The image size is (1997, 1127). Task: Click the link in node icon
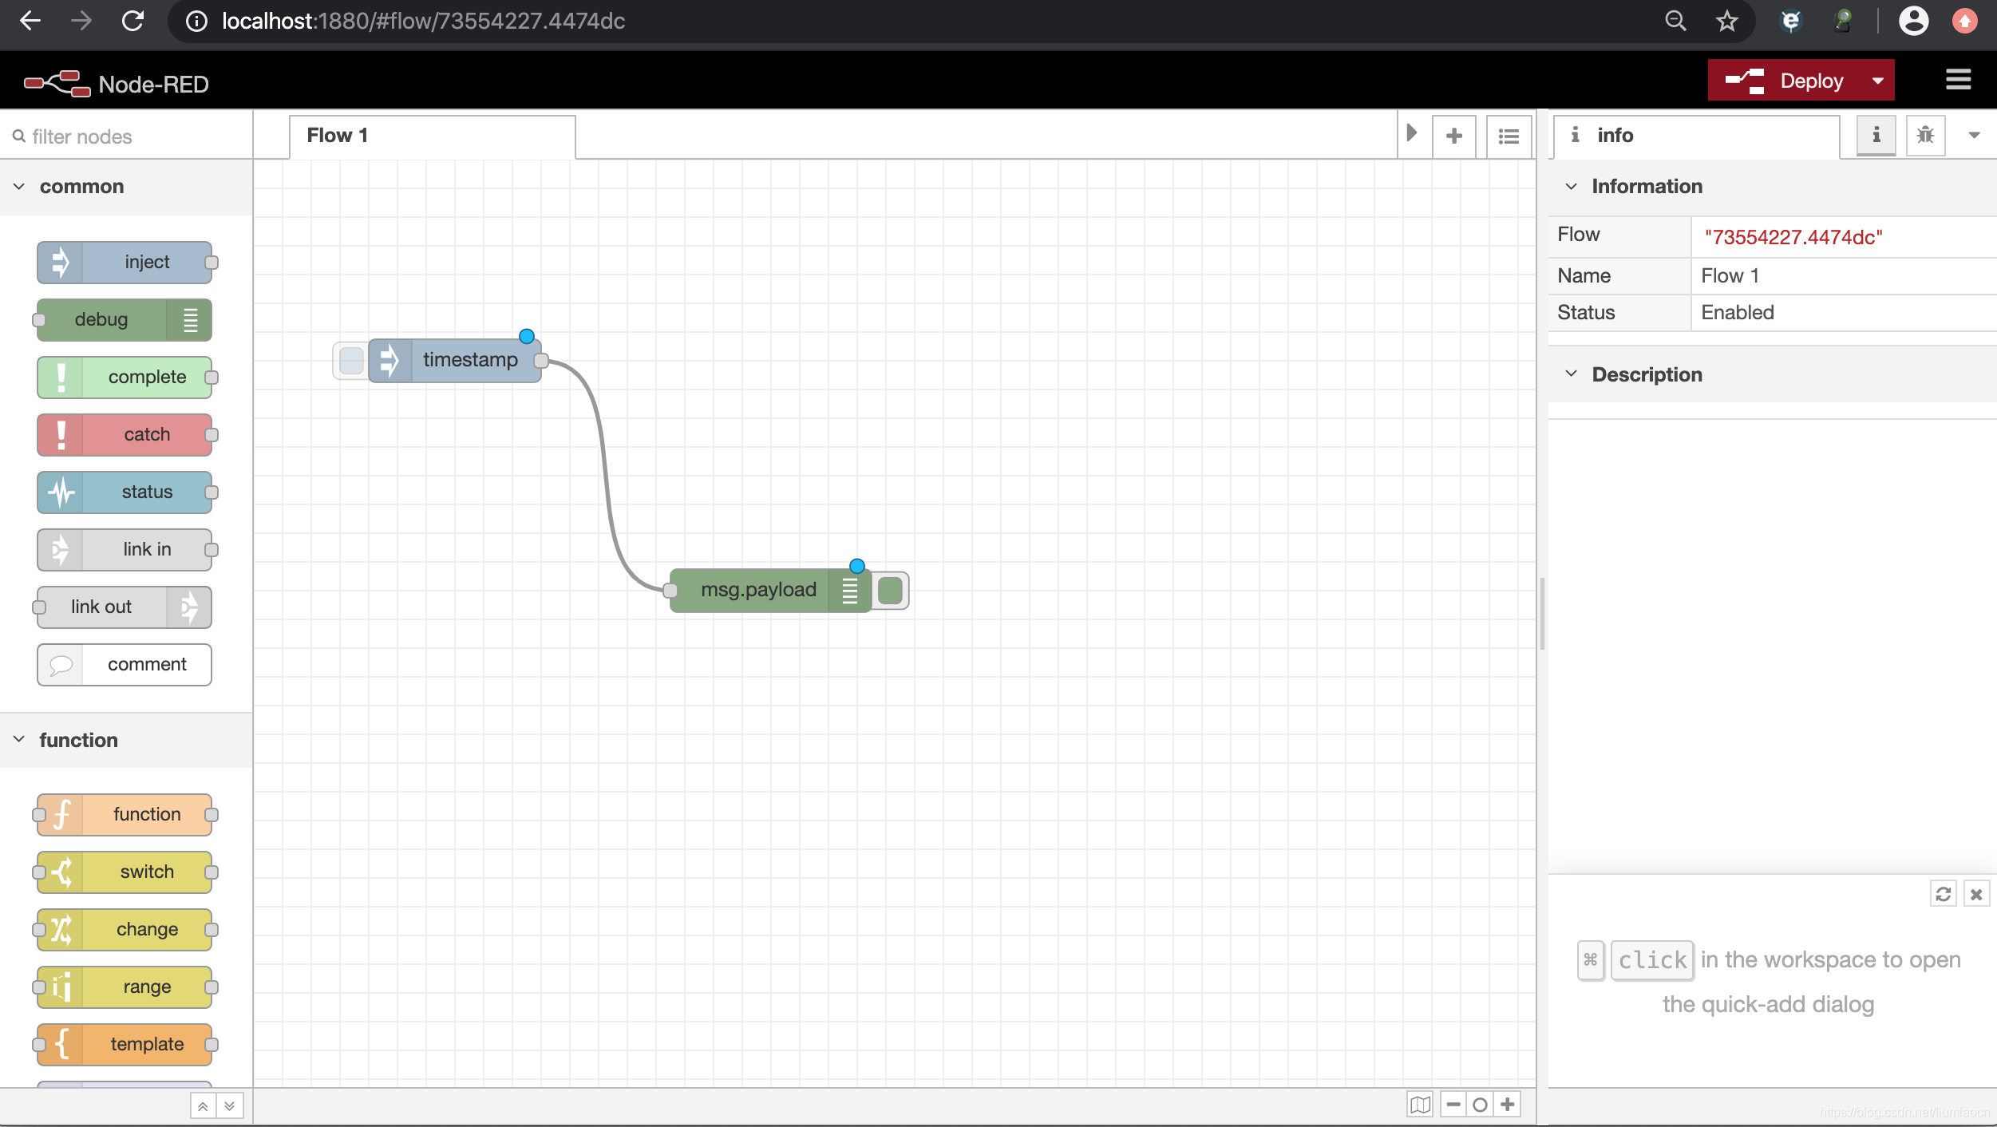click(61, 548)
